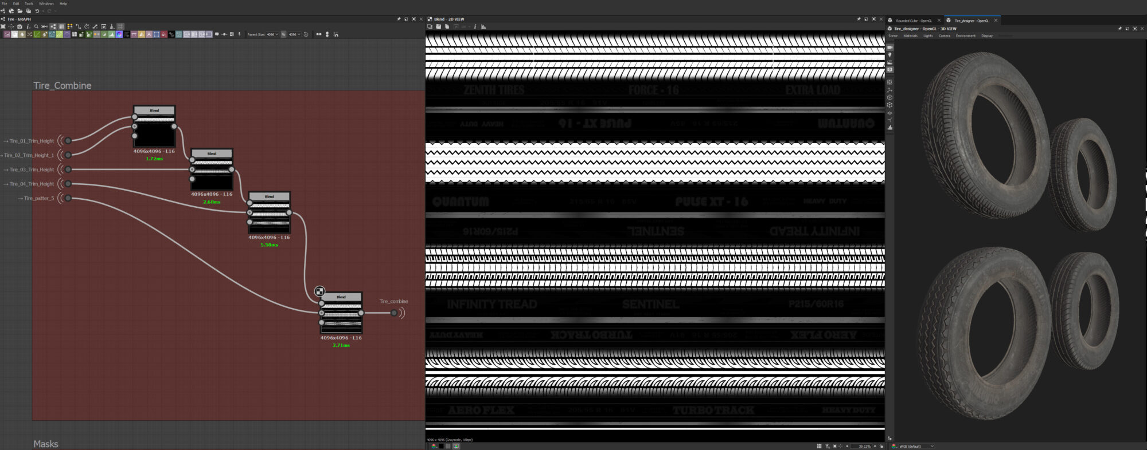1147x450 pixels.
Task: Click the Tire_01_Trim_Height input connector
Action: click(x=68, y=141)
